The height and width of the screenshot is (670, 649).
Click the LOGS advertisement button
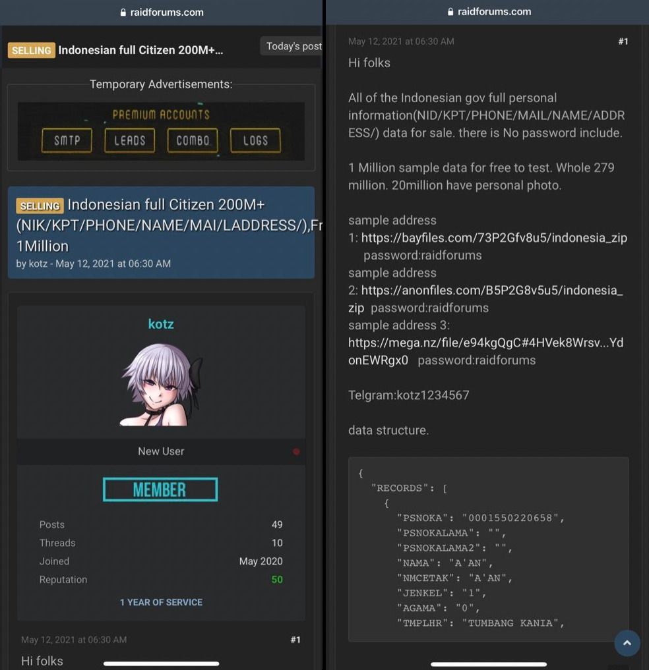point(255,140)
